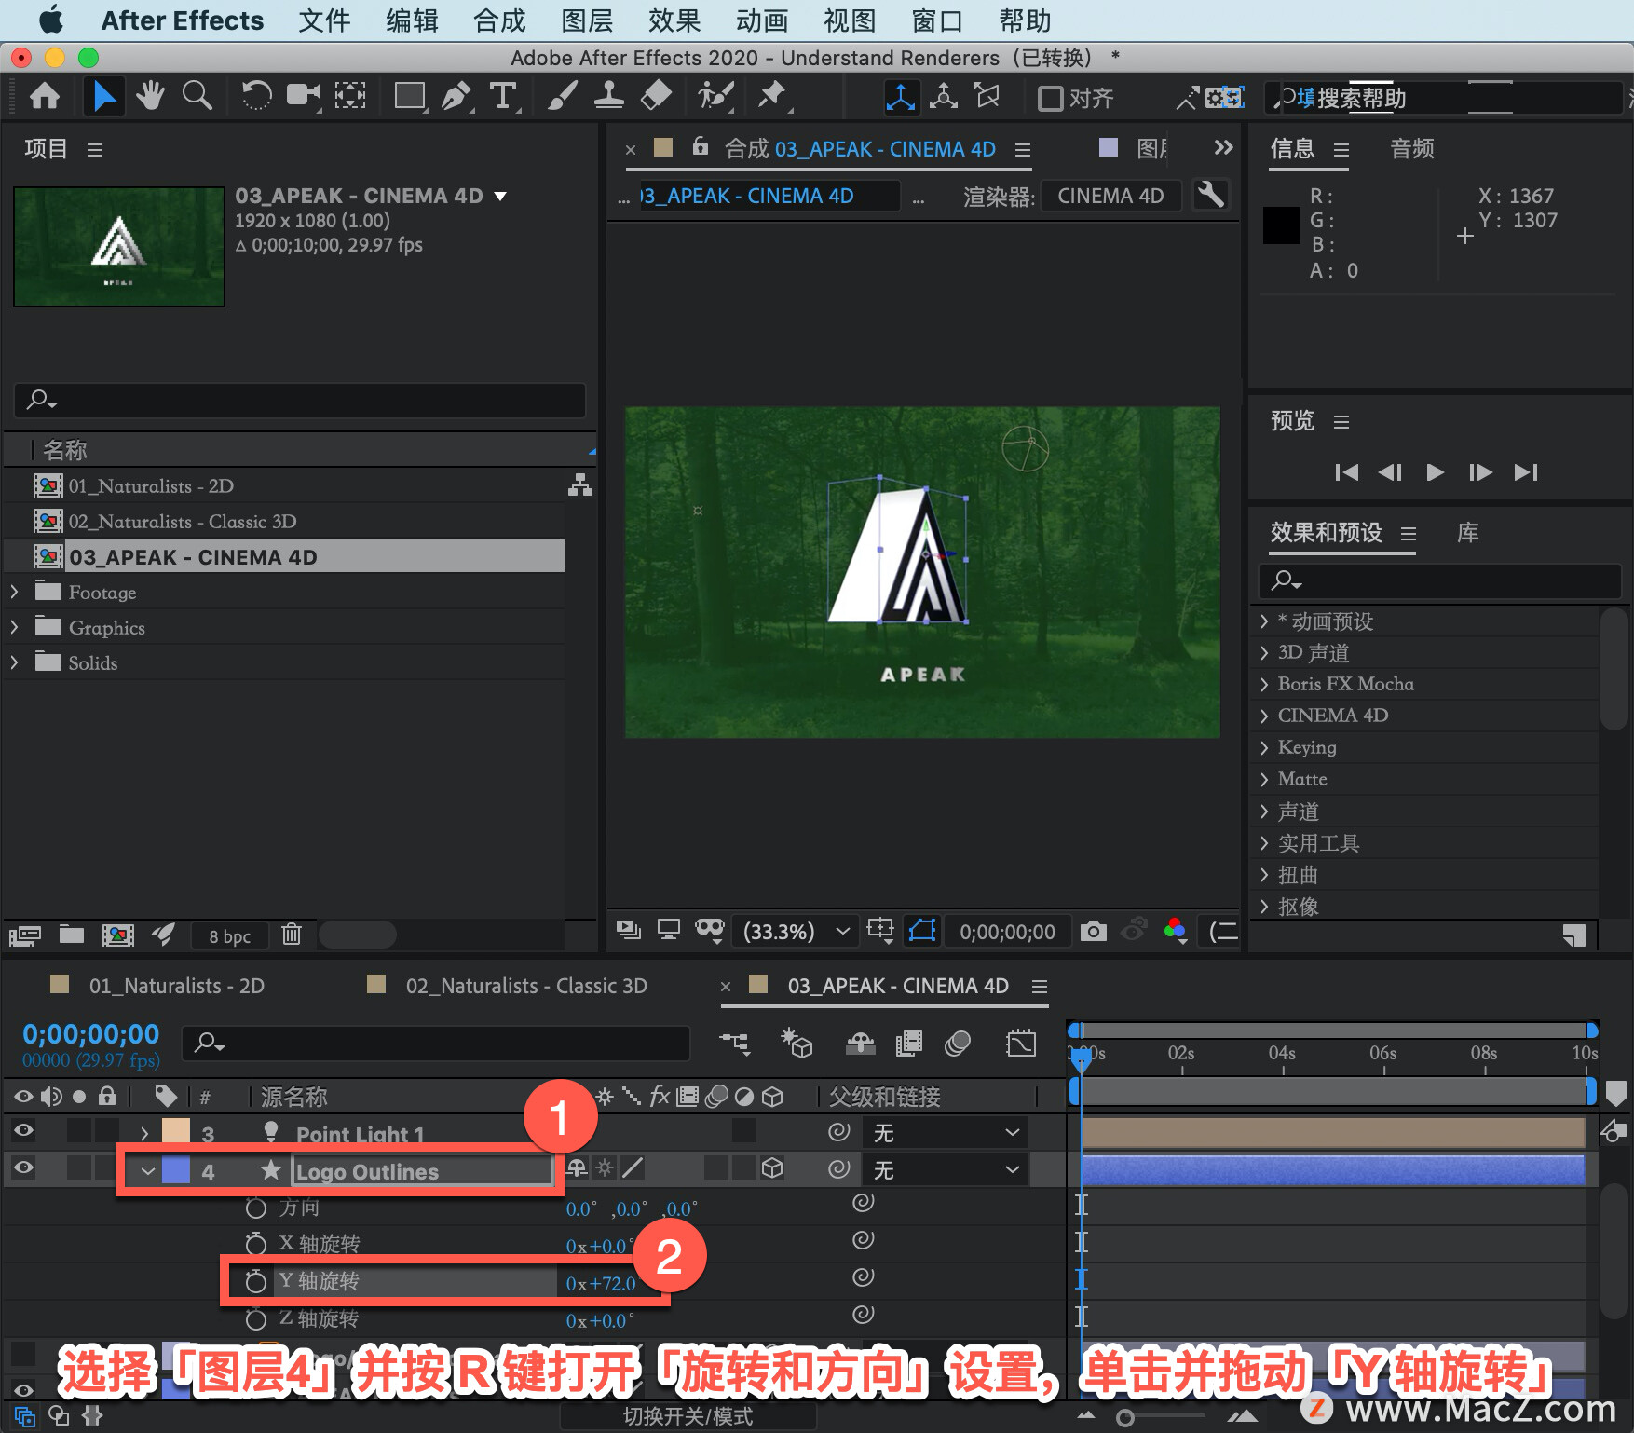Open renderer options wrench icon
Screen dimensions: 1634x1433
pyautogui.click(x=1210, y=196)
